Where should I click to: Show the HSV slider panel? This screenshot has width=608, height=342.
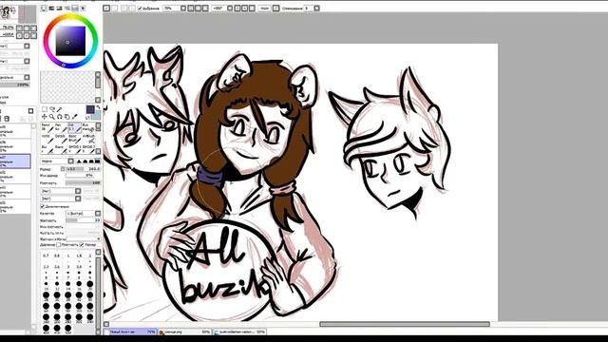(x=59, y=9)
